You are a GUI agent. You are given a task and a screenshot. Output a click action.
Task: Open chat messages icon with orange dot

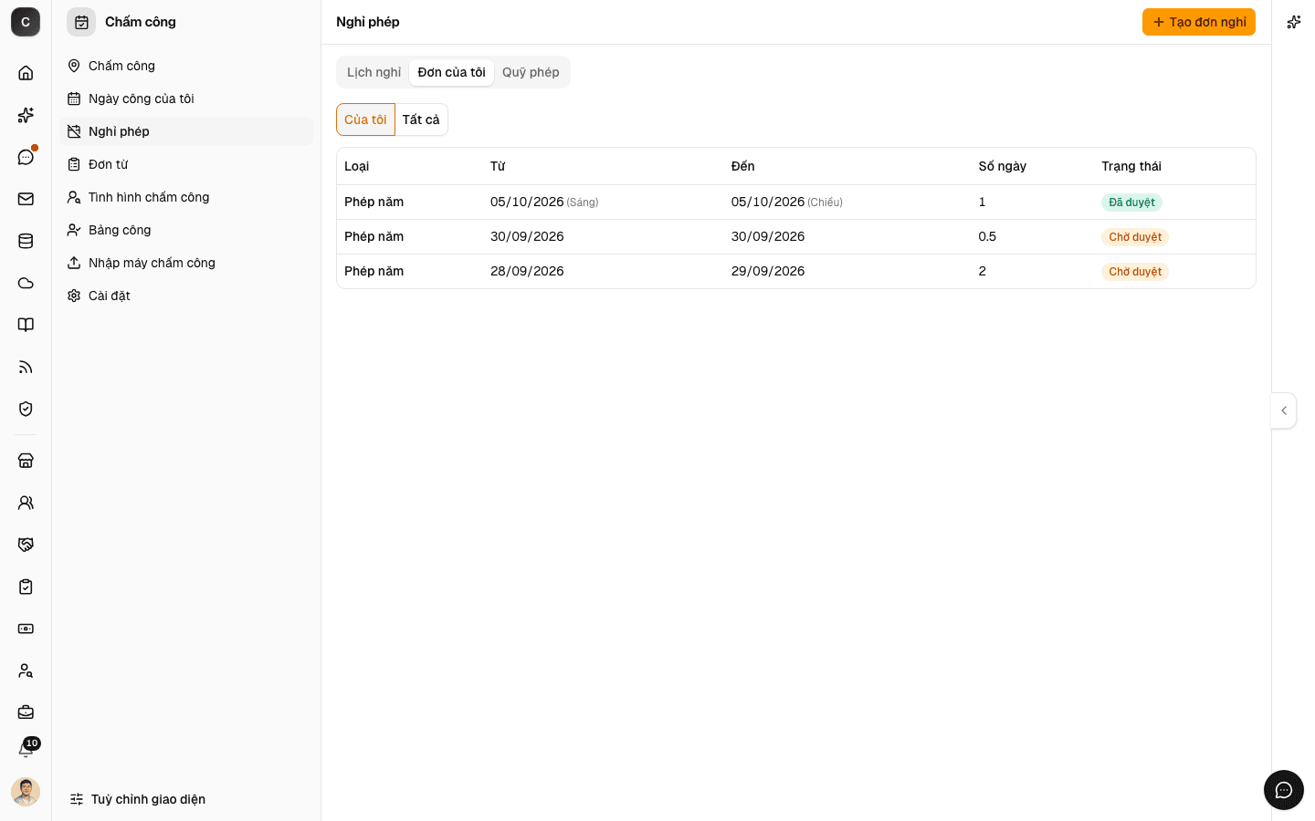point(26,157)
